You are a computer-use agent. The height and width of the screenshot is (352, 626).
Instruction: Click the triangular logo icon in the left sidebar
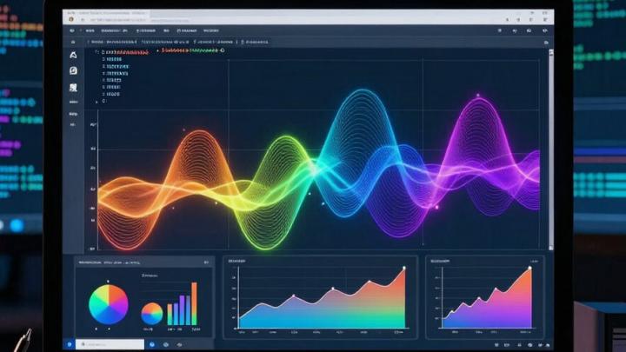[73, 55]
